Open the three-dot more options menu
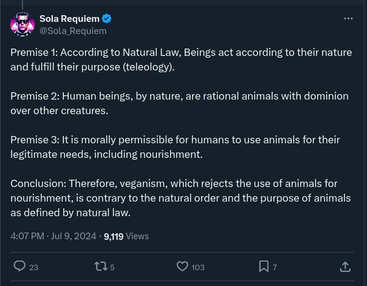The width and height of the screenshot is (367, 286). tap(348, 19)
